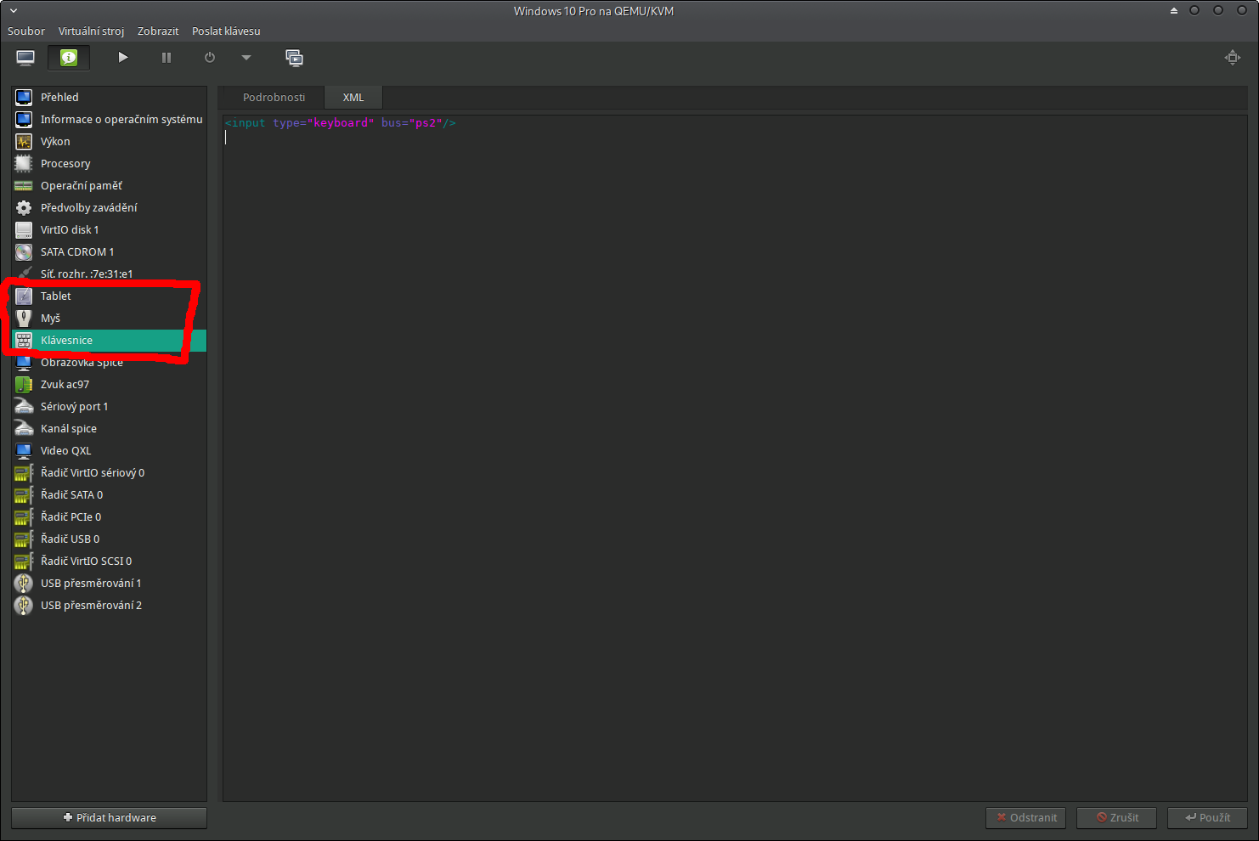The width and height of the screenshot is (1259, 841).
Task: Select USB přesměrování 2 entry
Action: pos(109,606)
